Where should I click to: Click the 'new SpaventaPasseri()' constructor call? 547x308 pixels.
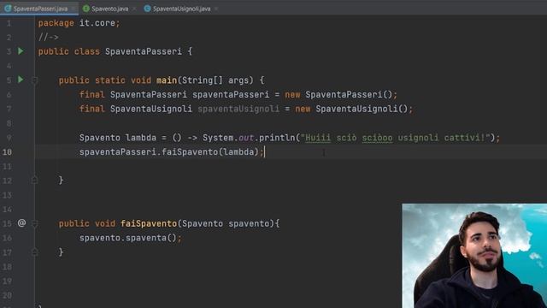pos(338,95)
